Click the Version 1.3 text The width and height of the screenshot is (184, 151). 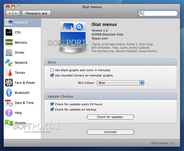coord(100,30)
